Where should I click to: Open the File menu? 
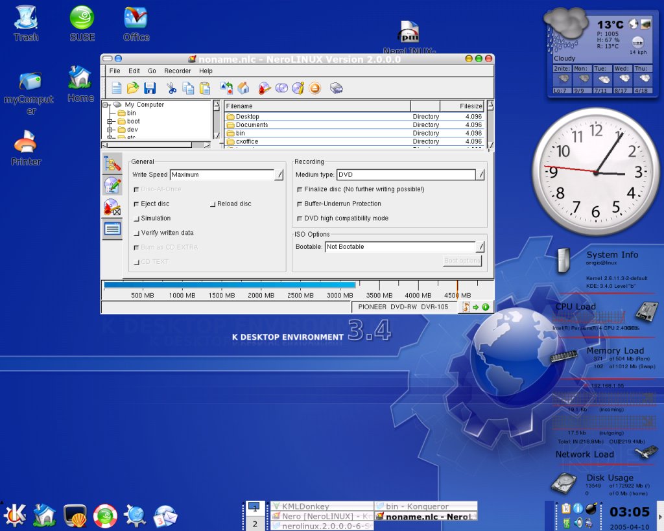[115, 71]
